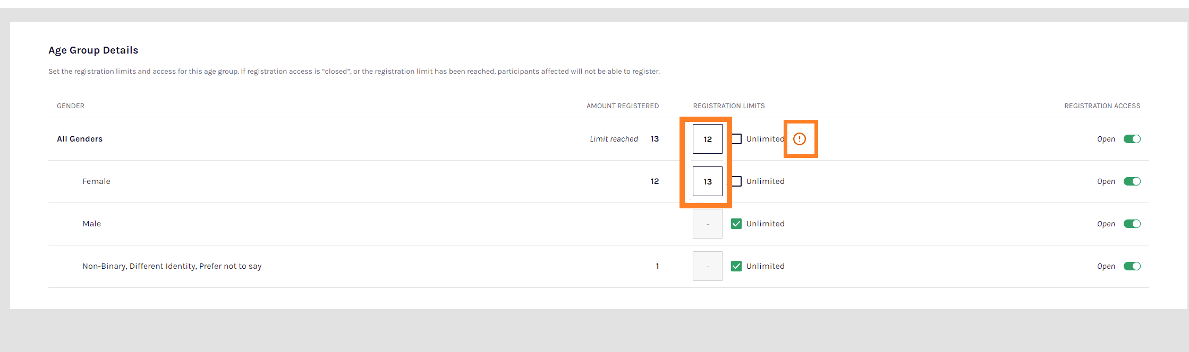
Task: Toggle All Genders registration access switch
Action: pyautogui.click(x=1132, y=139)
